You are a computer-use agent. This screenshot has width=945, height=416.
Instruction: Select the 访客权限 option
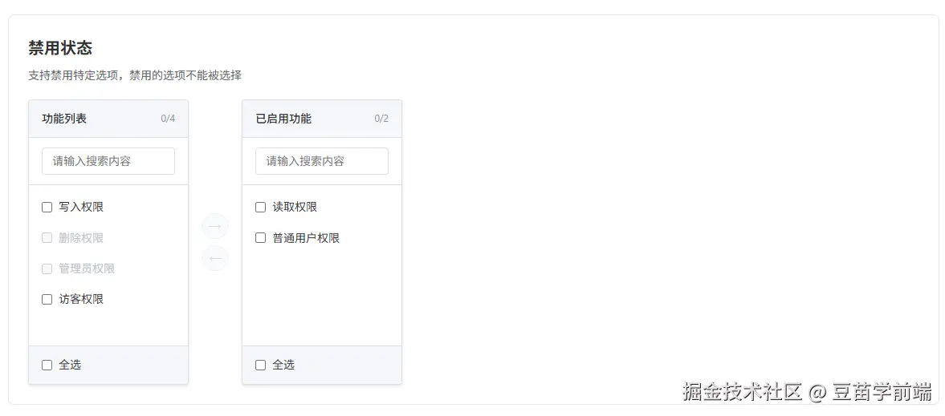pyautogui.click(x=47, y=299)
